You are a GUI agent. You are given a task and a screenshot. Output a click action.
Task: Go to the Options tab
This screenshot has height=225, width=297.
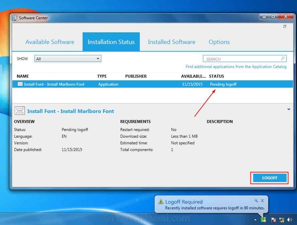click(219, 42)
